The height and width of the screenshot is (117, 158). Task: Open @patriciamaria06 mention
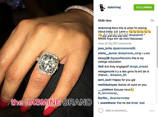(x=124, y=48)
